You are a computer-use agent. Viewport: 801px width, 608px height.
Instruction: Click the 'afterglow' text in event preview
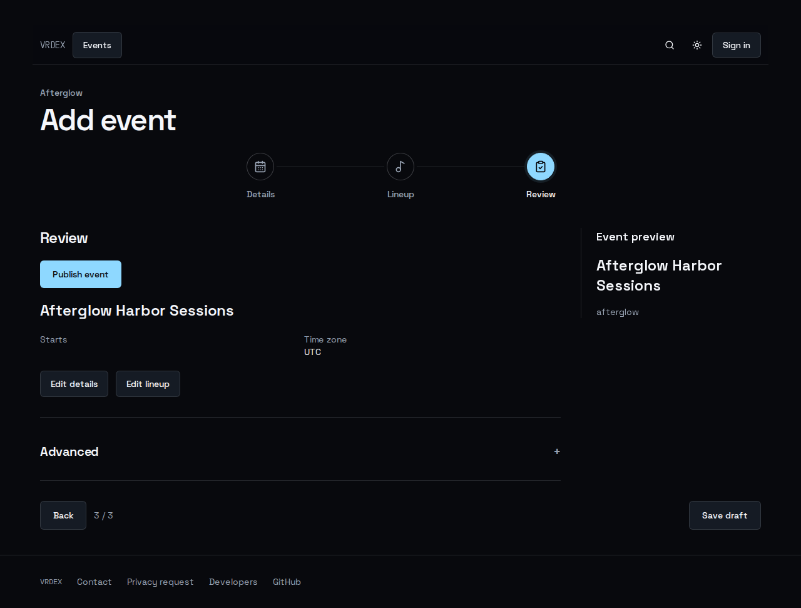[618, 312]
